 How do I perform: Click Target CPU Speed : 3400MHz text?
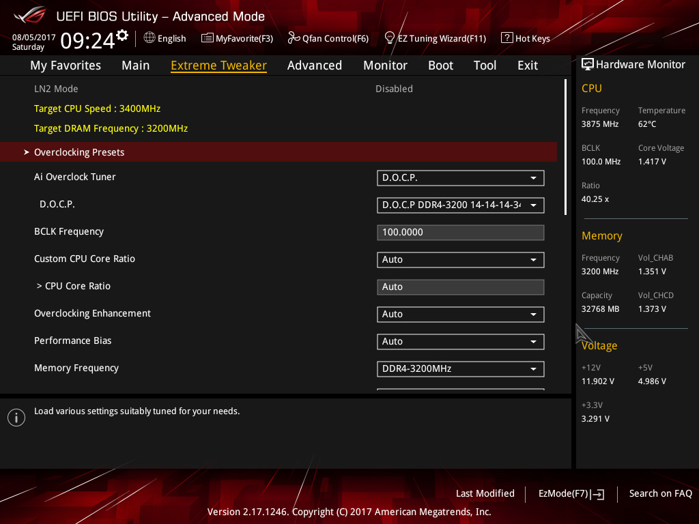click(97, 108)
